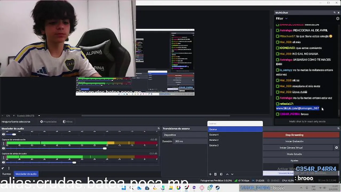
Task: Open Ajustes settings button
Action: click(x=294, y=161)
